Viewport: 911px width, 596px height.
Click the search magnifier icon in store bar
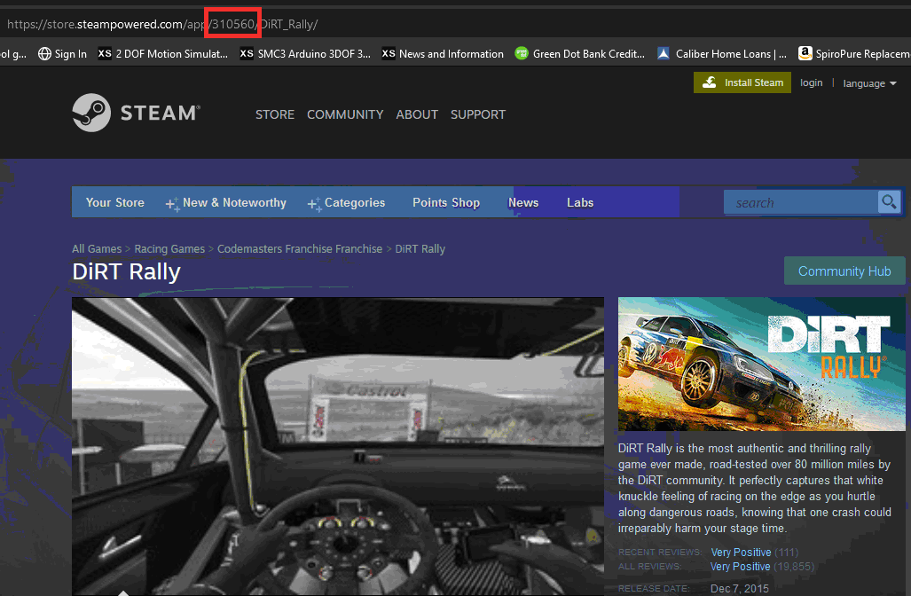889,202
